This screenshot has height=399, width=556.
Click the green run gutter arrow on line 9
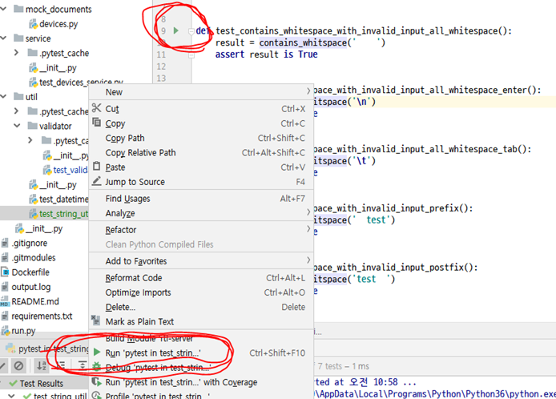pos(176,30)
